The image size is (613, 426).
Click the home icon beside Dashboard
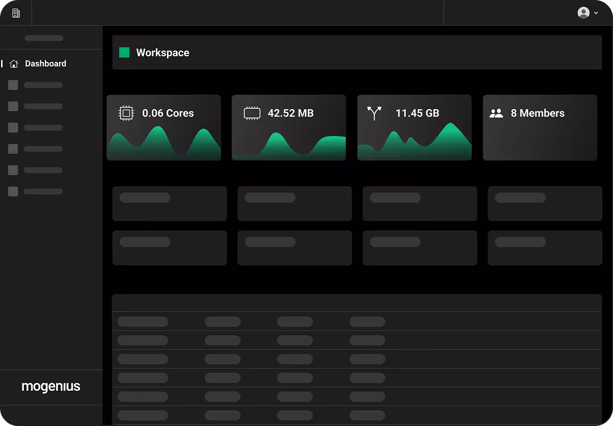[14, 64]
